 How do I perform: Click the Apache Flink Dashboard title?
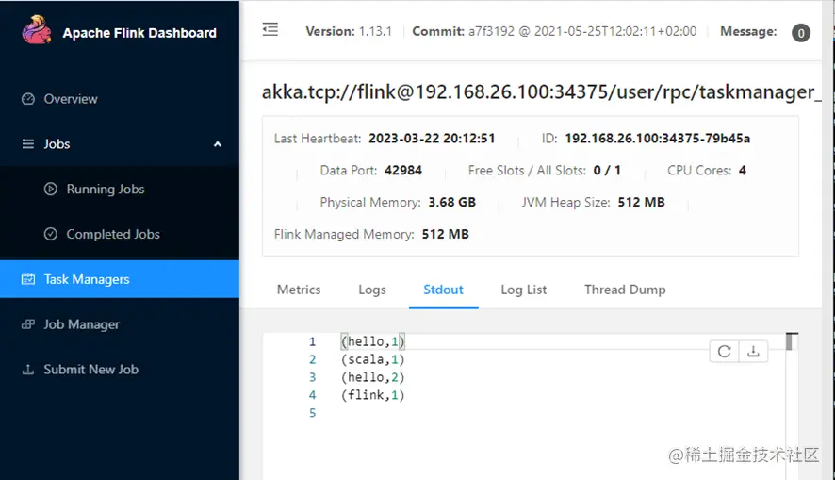coord(139,33)
